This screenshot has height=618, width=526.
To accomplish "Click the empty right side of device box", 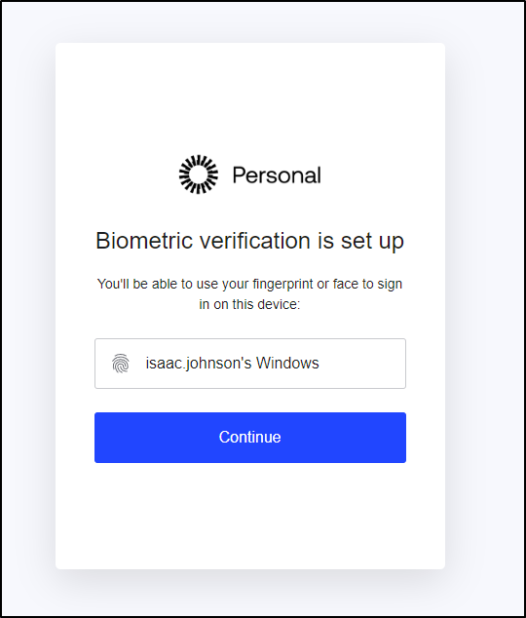I will (362, 364).
